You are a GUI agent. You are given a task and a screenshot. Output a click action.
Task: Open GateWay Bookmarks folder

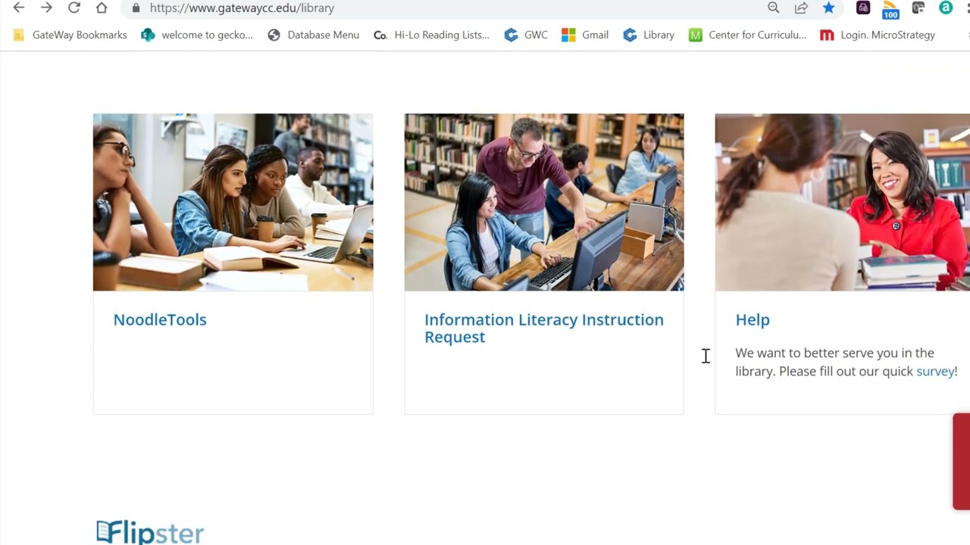click(70, 35)
